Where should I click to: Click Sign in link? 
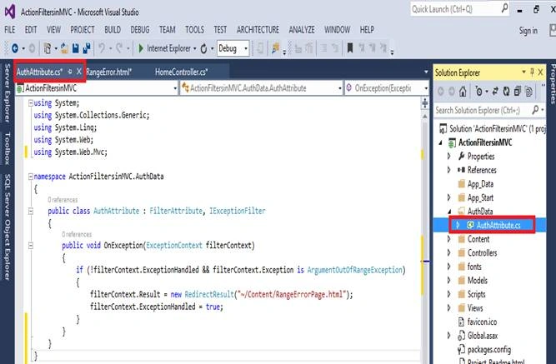point(528,31)
